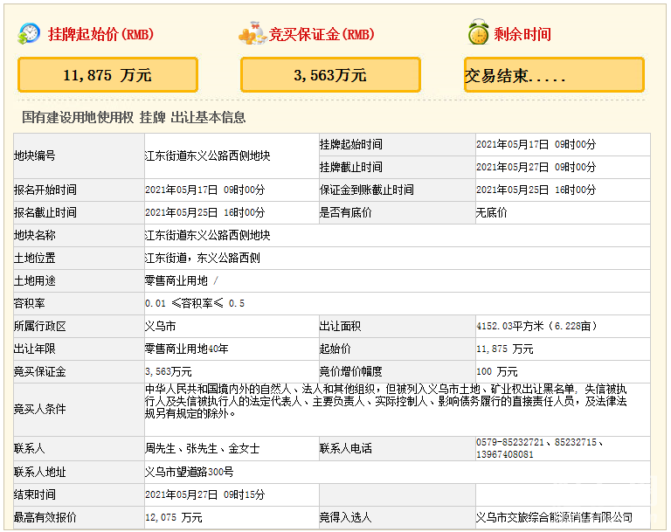Click the 交易结束 status box
This screenshot has height=532, width=671.
pyautogui.click(x=554, y=75)
